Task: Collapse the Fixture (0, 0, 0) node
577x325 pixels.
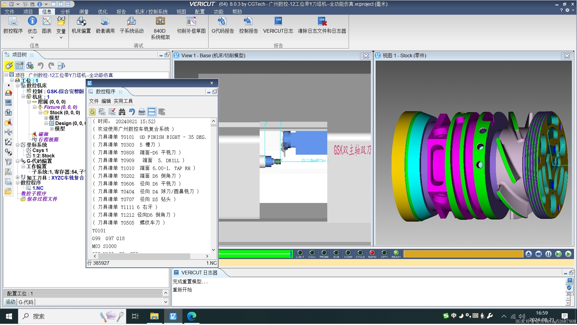Action: tap(35, 107)
